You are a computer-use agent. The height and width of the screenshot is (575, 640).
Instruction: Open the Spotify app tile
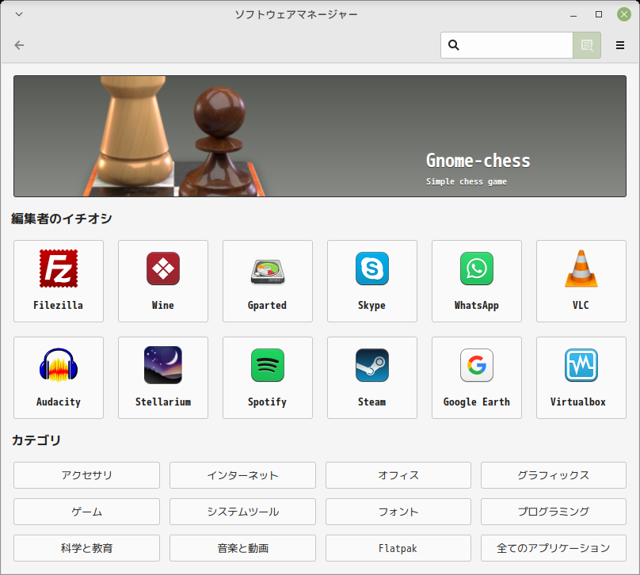[x=268, y=378]
